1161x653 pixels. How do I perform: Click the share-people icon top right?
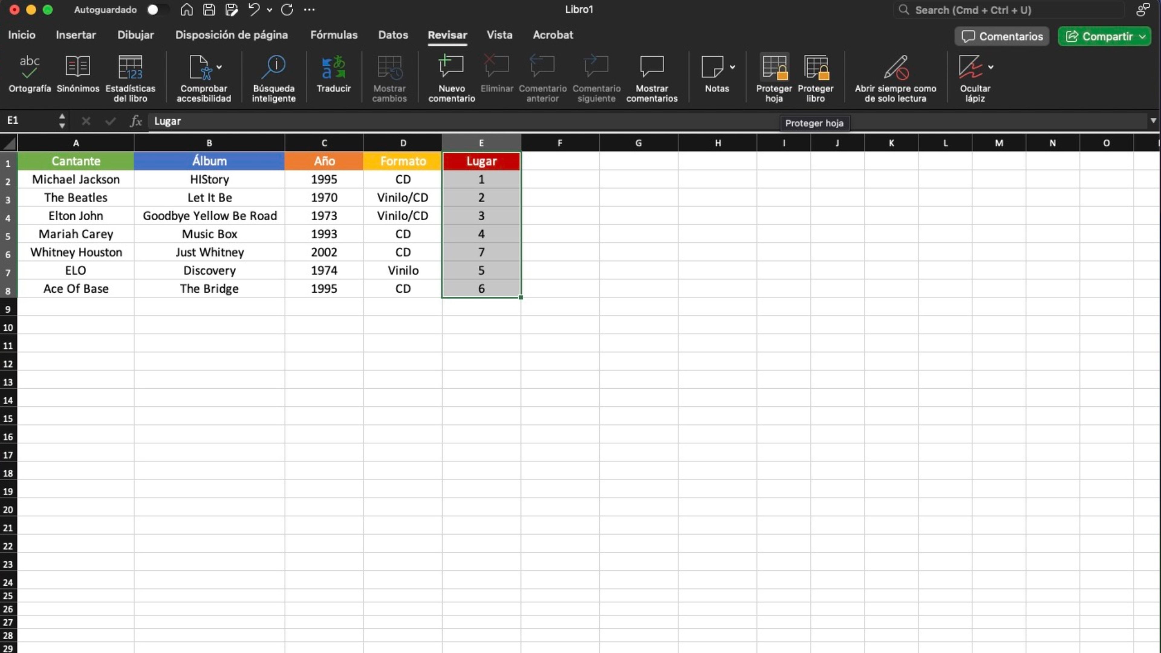point(1143,9)
